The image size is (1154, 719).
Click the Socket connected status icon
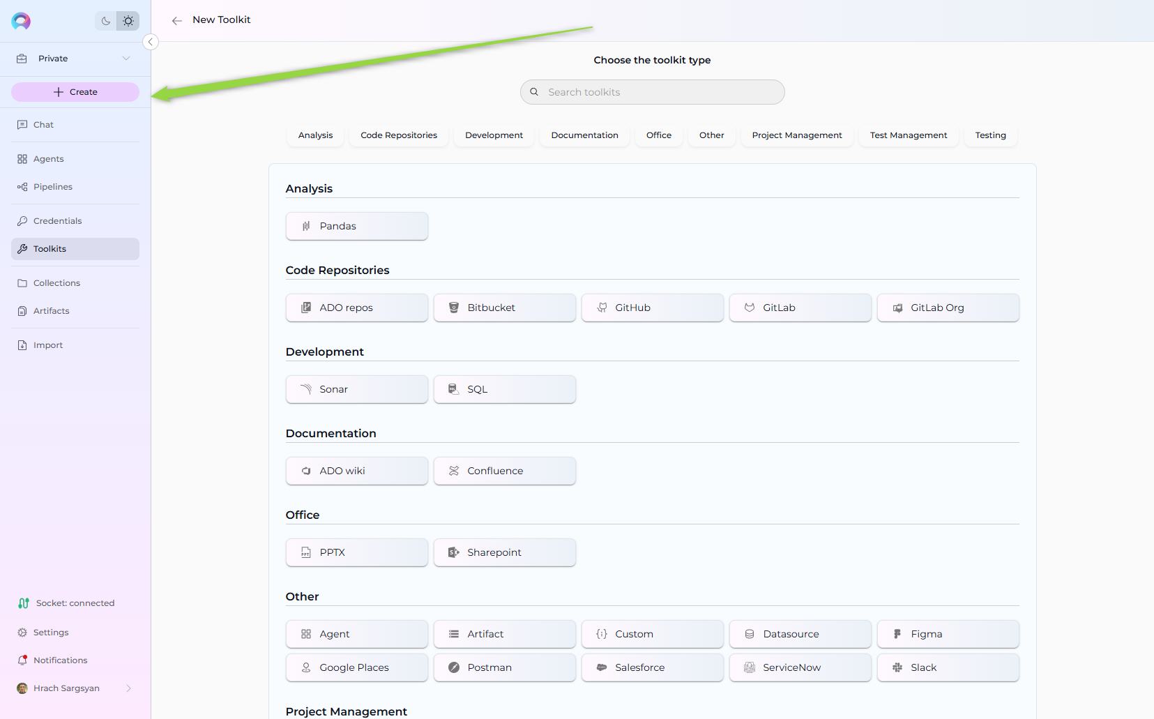click(24, 603)
